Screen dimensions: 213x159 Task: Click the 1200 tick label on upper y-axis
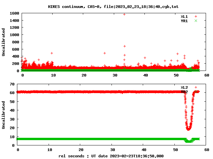tap(14, 27)
